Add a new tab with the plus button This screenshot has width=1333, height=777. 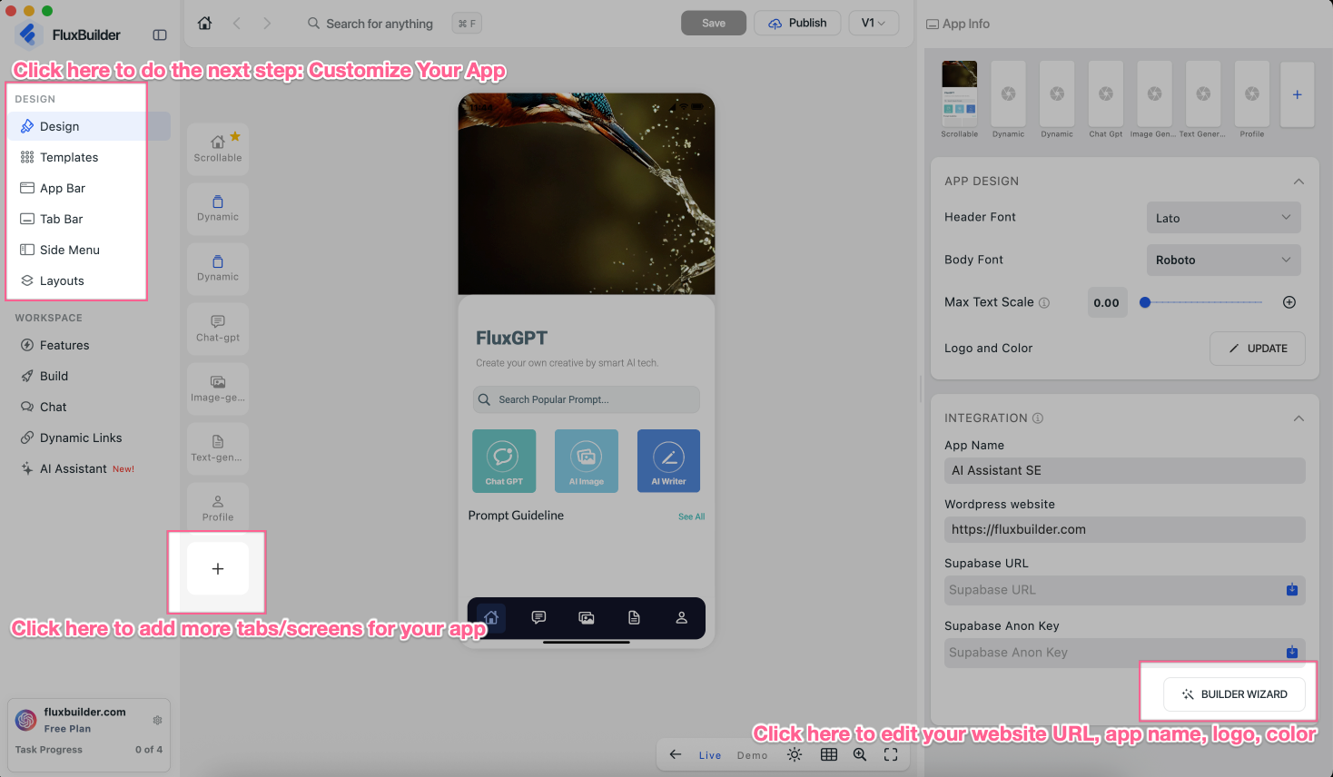coord(218,569)
